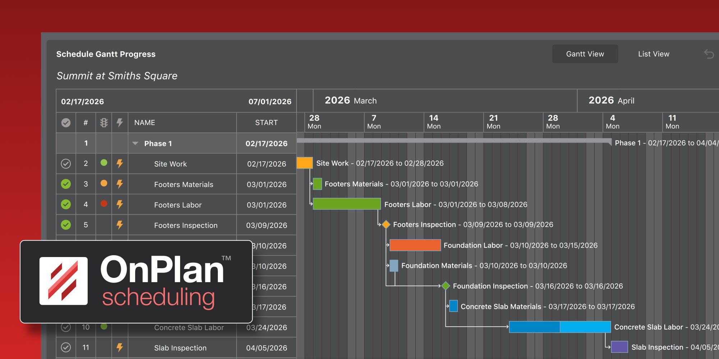
Task: Toggle completion checkmark on Slab Inspection row
Action: [x=66, y=348]
